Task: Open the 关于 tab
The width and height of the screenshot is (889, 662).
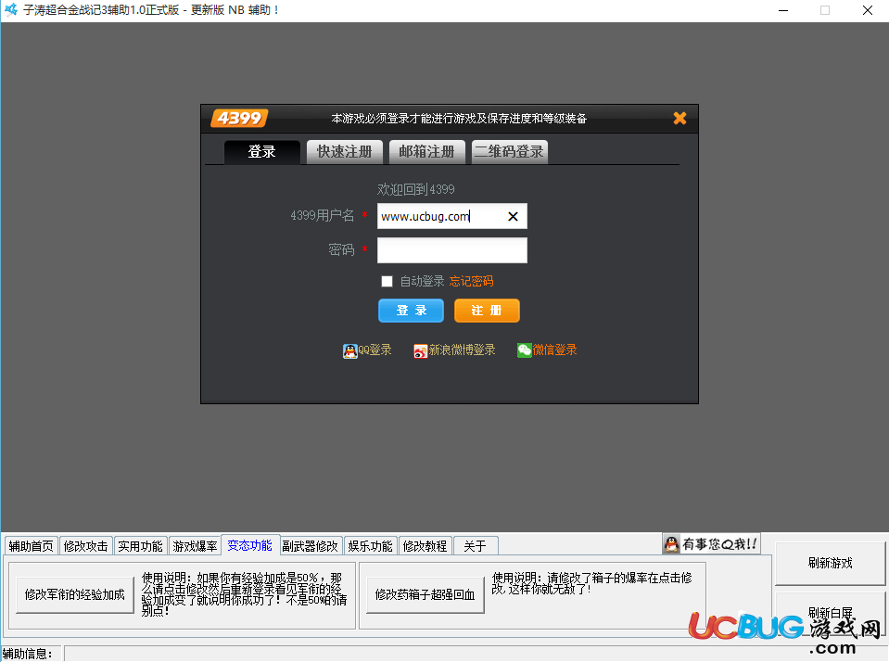Action: [x=476, y=546]
